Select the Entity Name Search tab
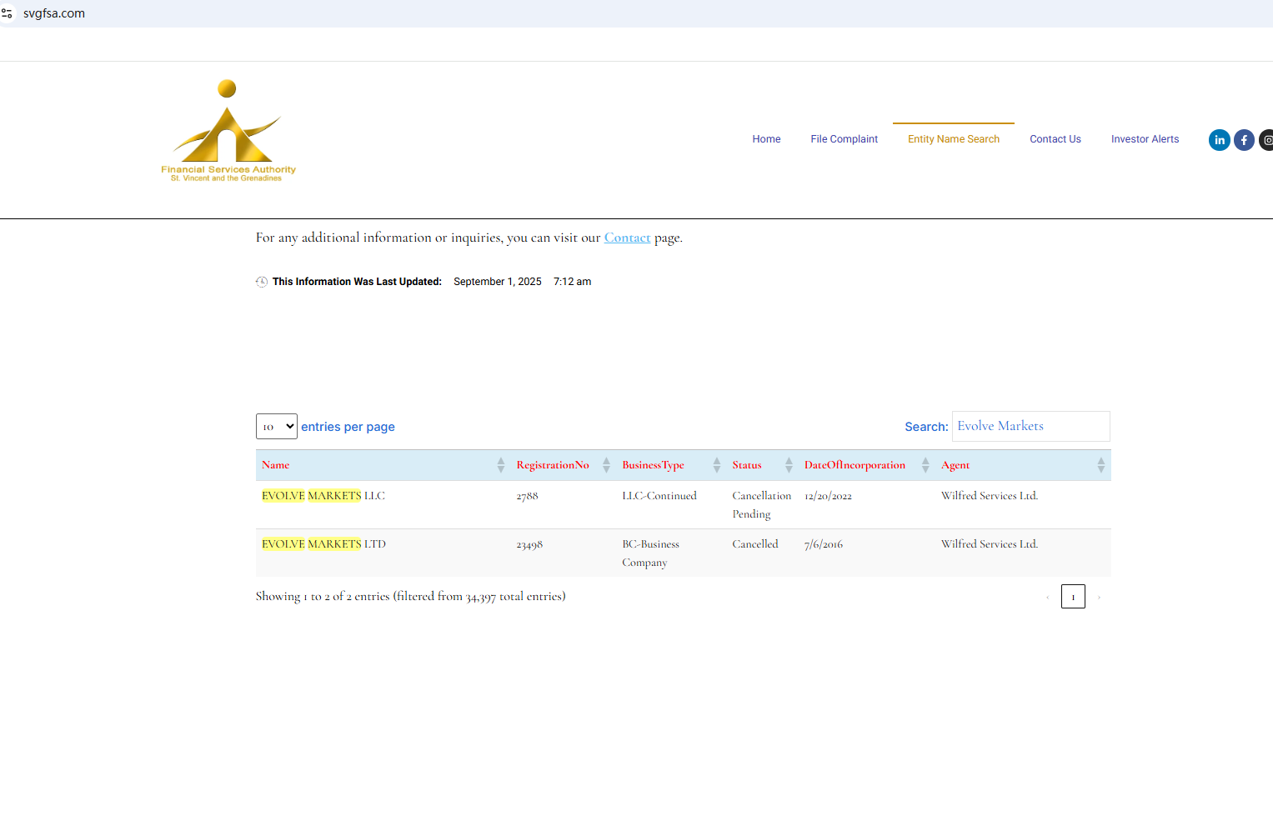 pos(953,139)
